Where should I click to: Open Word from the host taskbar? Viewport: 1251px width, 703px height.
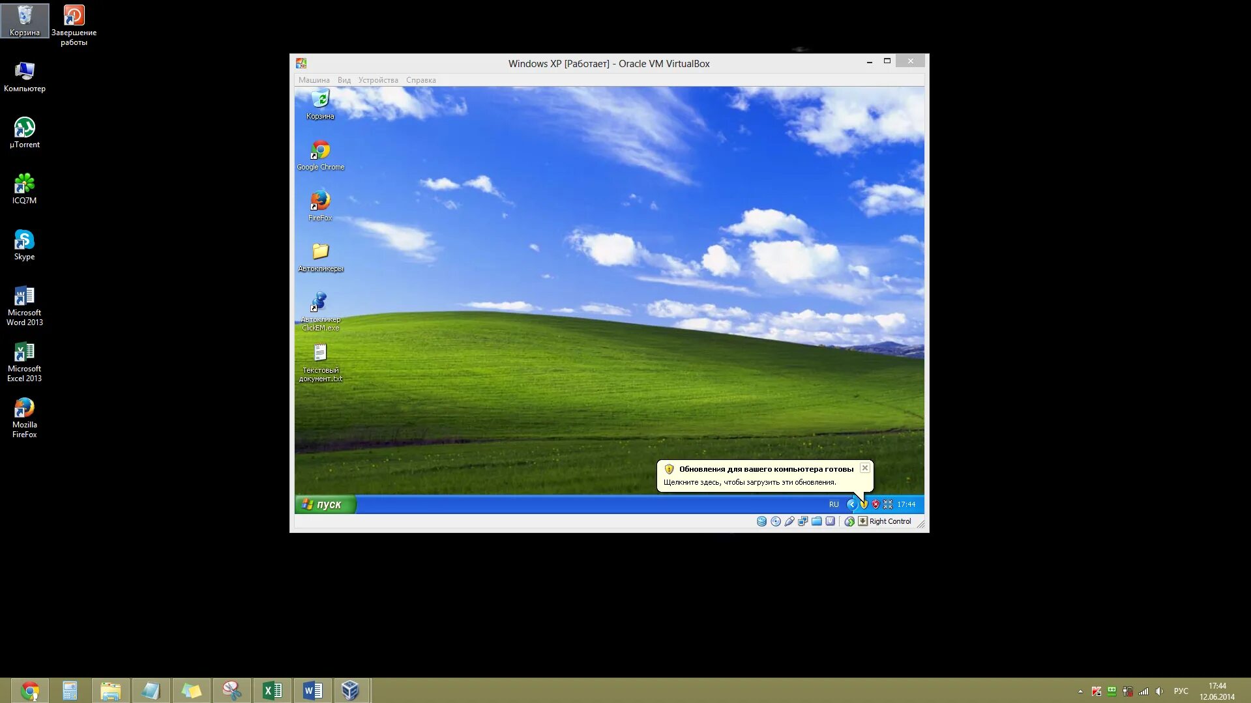(312, 691)
